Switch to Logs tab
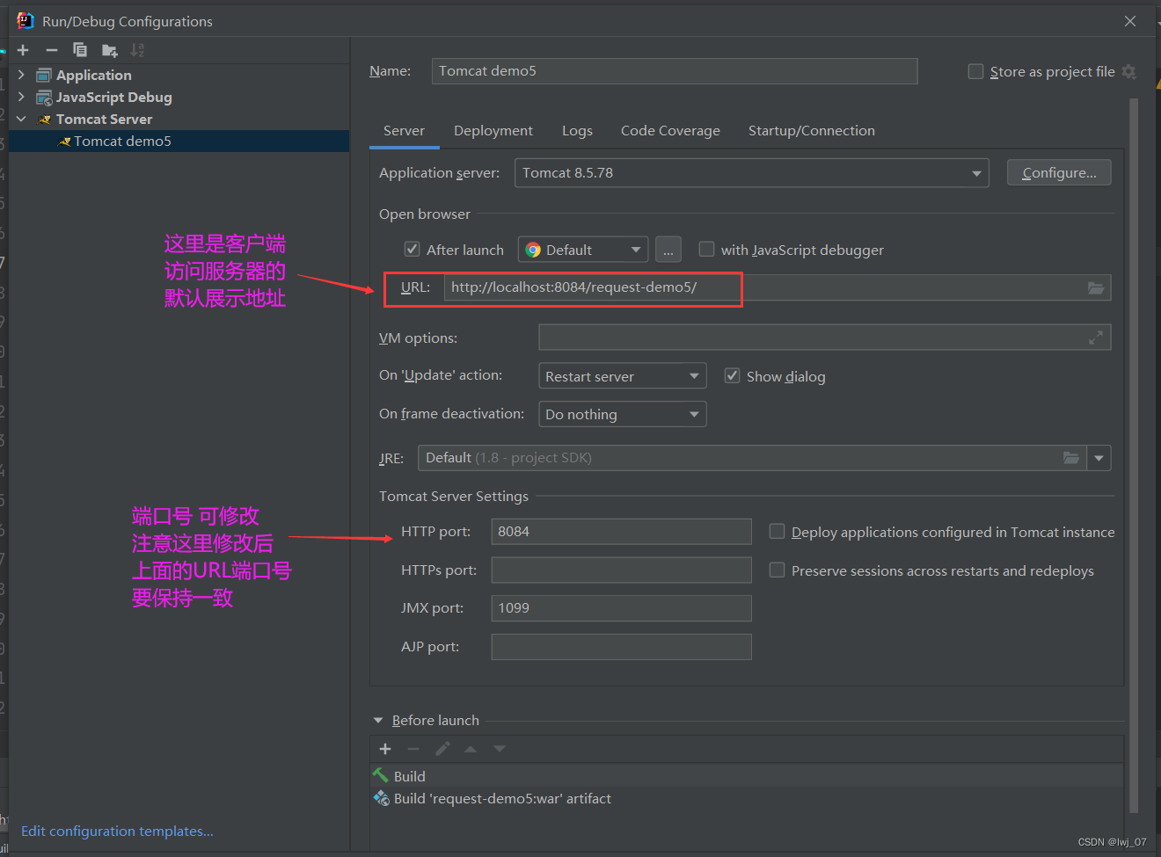1161x857 pixels. 577,131
